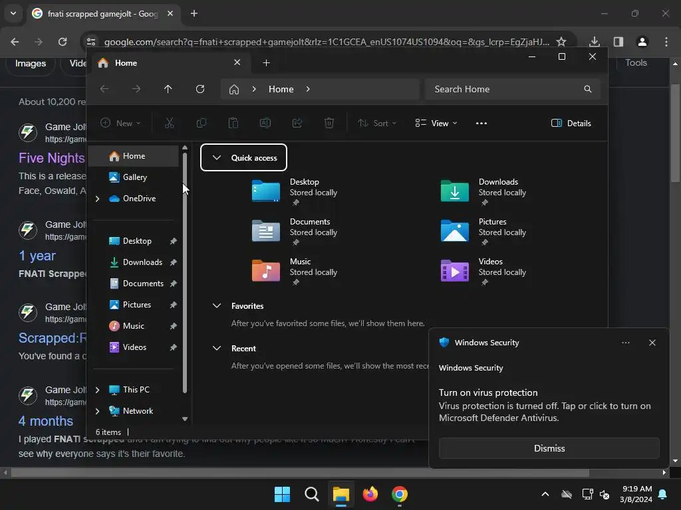Unpin Downloads from sidebar via pin icon
681x510 pixels.
174,262
